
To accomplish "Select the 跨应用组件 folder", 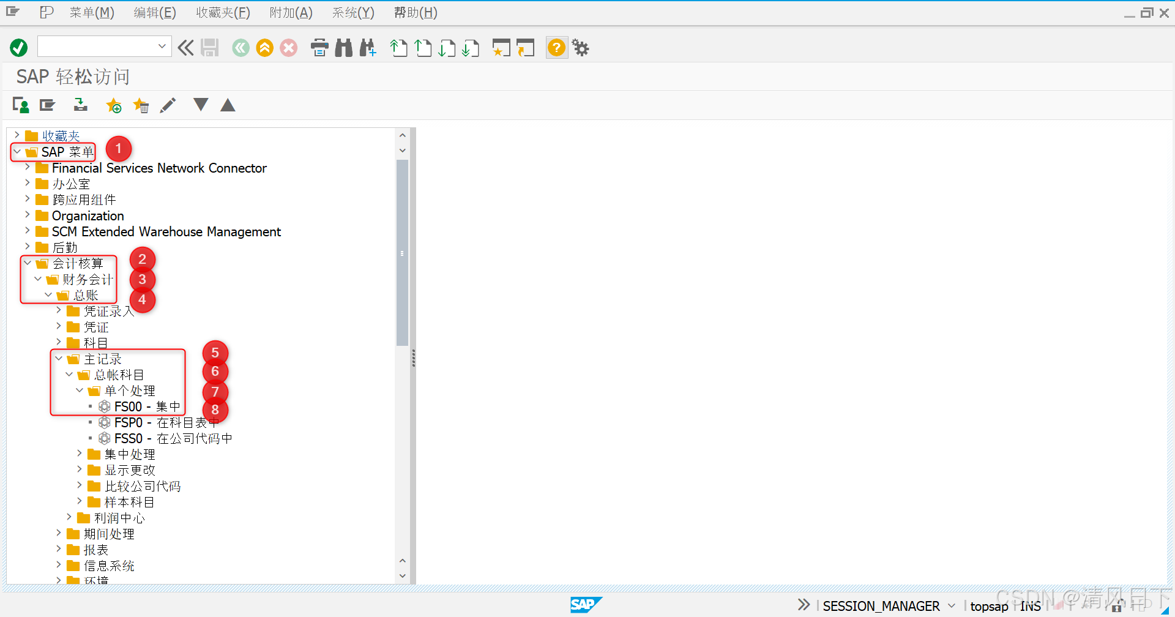I will (84, 200).
